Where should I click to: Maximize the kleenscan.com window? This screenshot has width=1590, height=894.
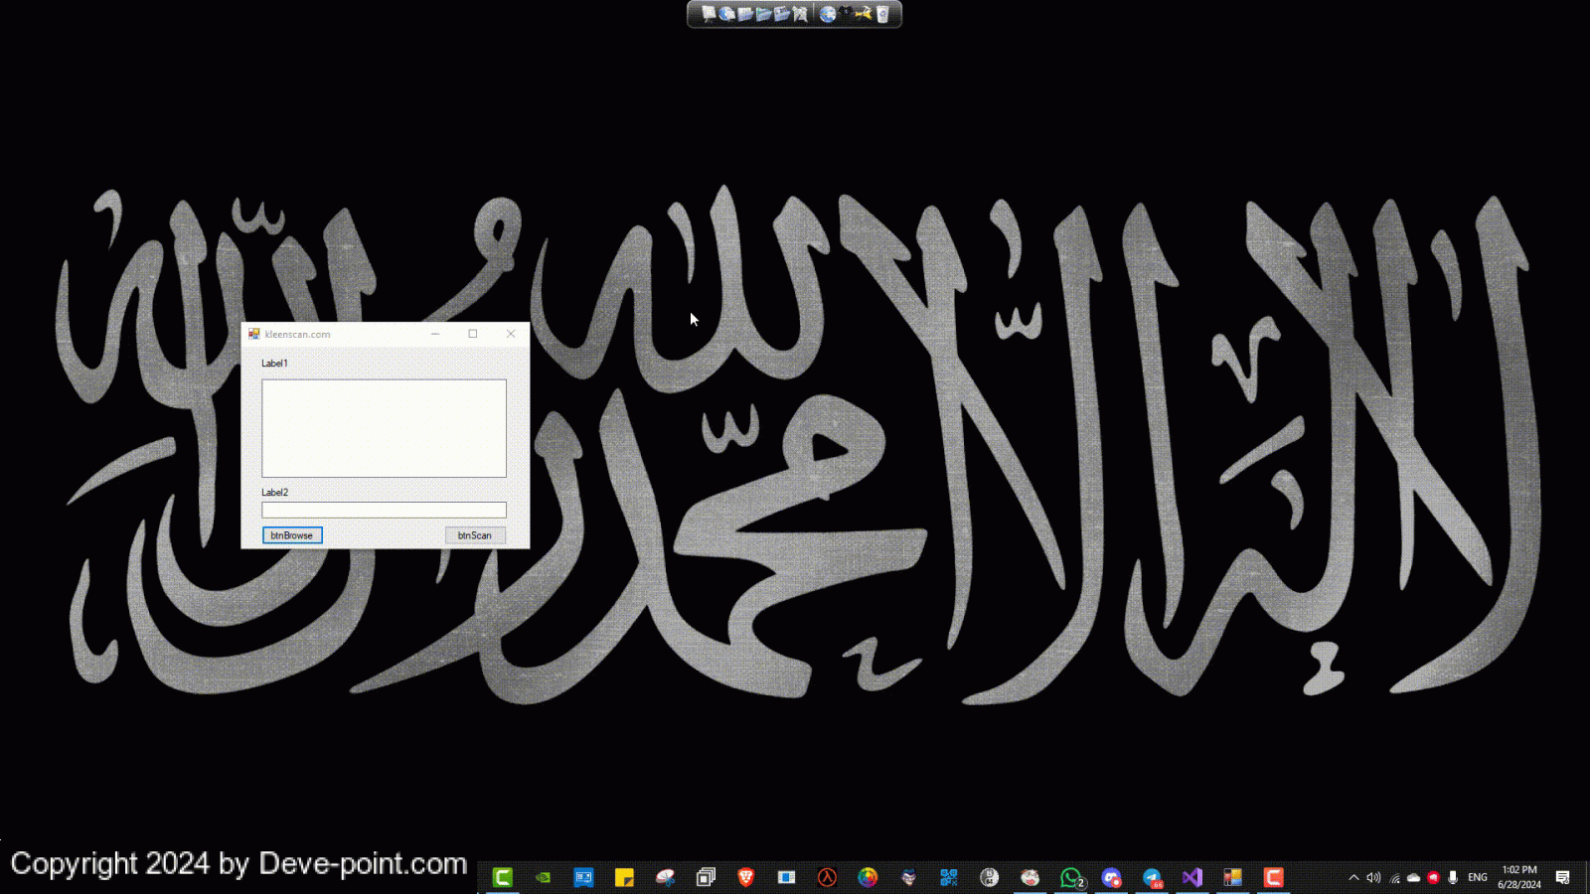coord(473,334)
